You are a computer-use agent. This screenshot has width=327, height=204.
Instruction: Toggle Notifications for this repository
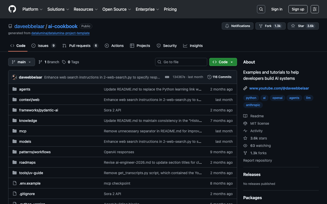click(238, 26)
